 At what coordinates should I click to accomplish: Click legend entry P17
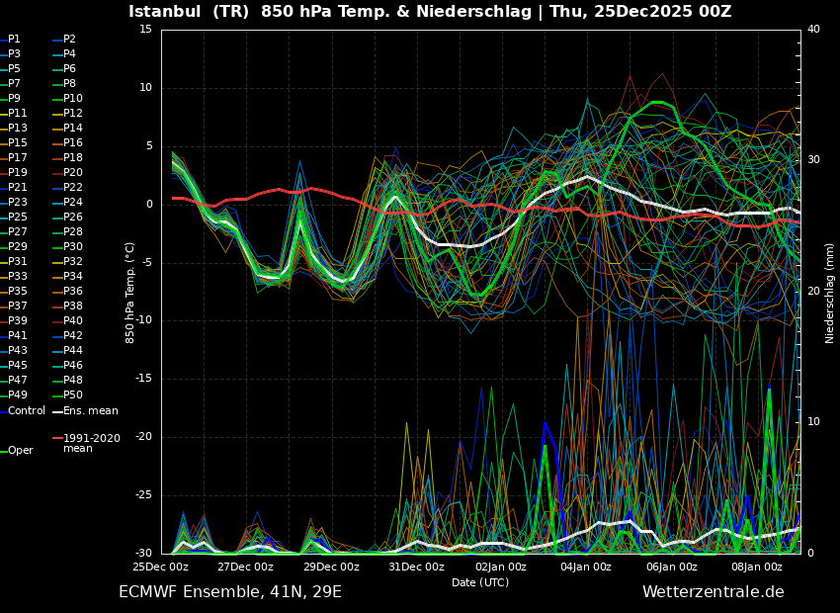coord(14,157)
